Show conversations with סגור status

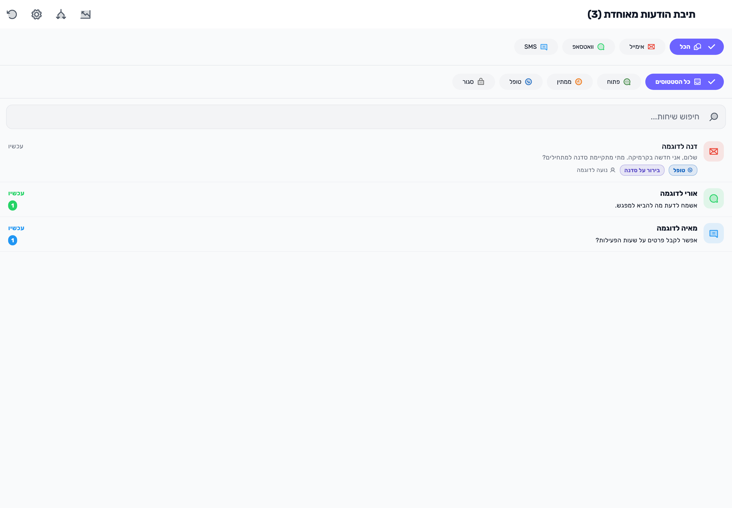473,82
